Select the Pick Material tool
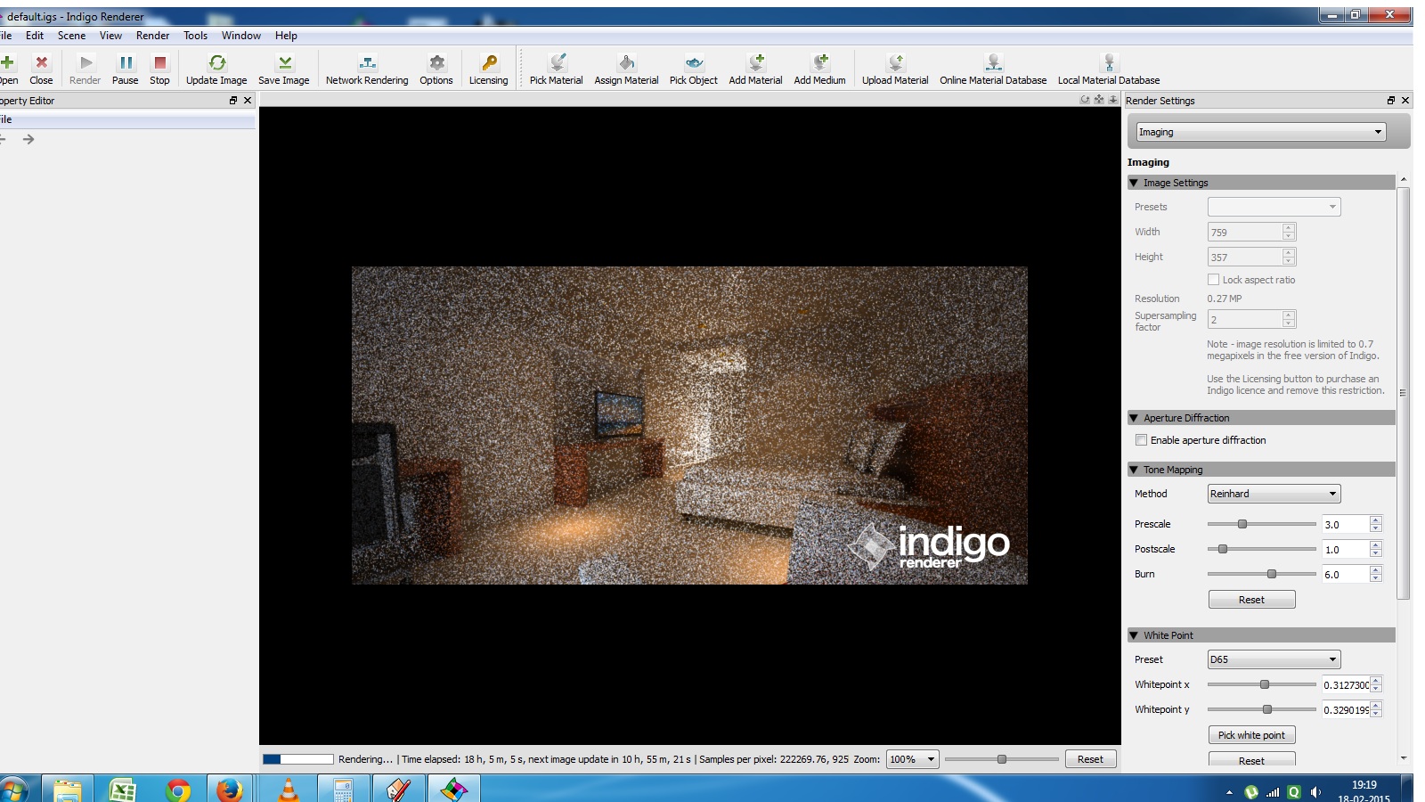Screen dimensions: 1425x802 (x=557, y=70)
